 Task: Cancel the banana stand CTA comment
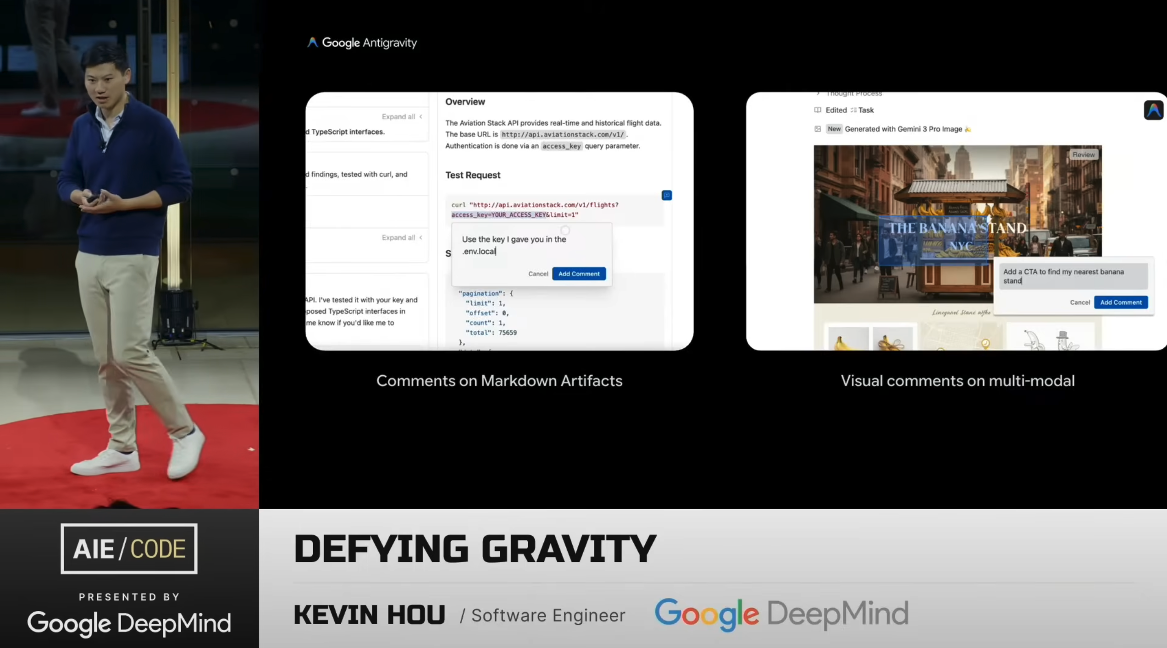pyautogui.click(x=1079, y=302)
